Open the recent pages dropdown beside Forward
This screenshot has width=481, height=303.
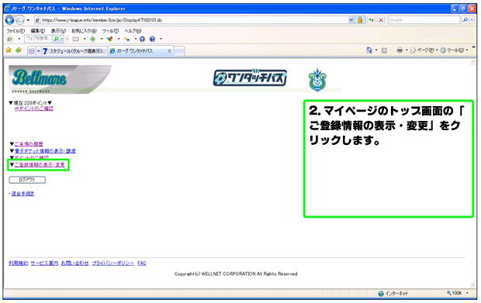[28, 20]
